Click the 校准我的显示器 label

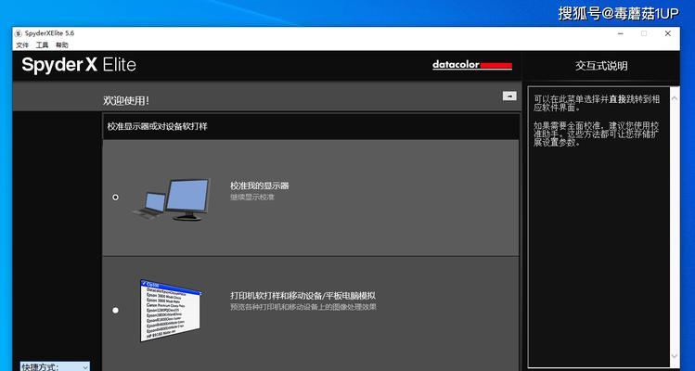coord(260,185)
